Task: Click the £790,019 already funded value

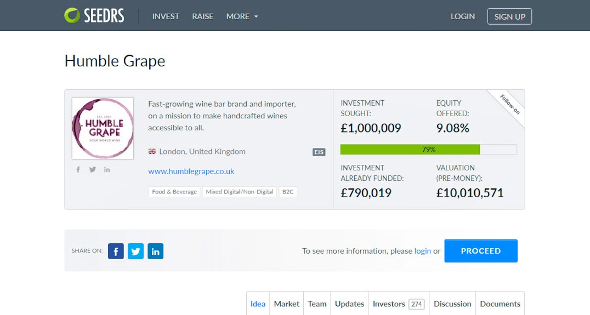Action: click(x=366, y=193)
